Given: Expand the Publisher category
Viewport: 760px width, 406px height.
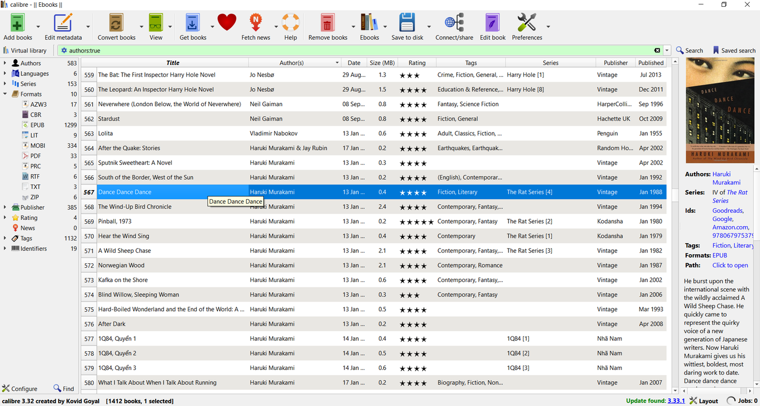Looking at the screenshot, I should click(x=5, y=208).
